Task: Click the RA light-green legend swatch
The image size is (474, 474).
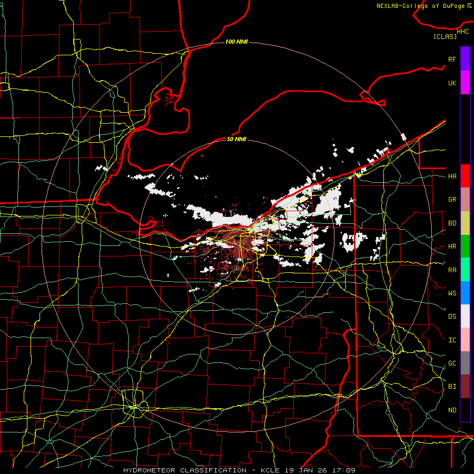Action: [465, 269]
